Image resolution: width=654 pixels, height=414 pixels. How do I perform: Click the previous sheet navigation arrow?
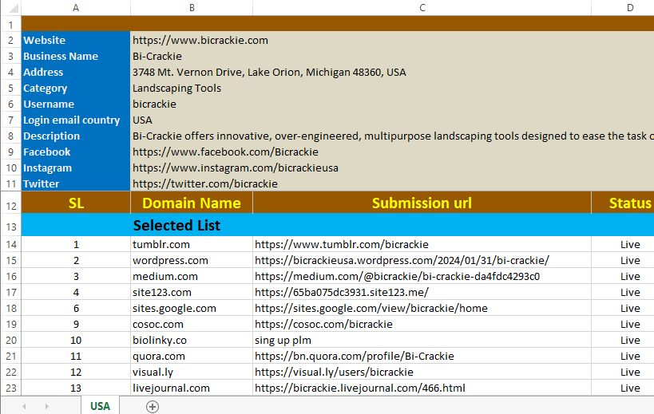24,406
